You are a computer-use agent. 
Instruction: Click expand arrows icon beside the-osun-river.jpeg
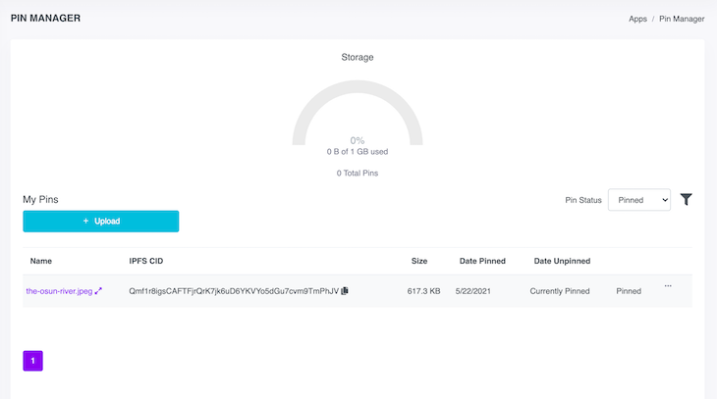[x=98, y=291]
